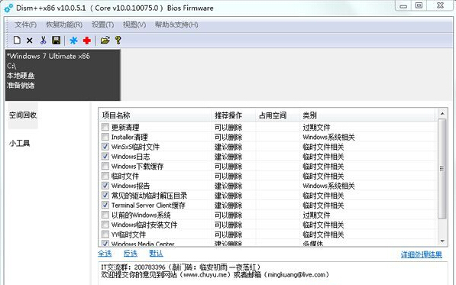Click the red cross icon

tap(86, 40)
